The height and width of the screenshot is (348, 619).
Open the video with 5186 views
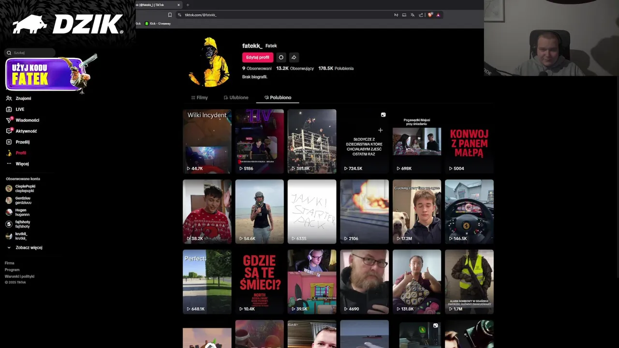(x=259, y=142)
